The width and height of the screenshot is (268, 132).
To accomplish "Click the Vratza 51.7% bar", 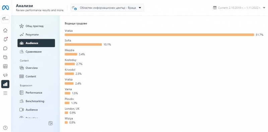I will 159,35.
